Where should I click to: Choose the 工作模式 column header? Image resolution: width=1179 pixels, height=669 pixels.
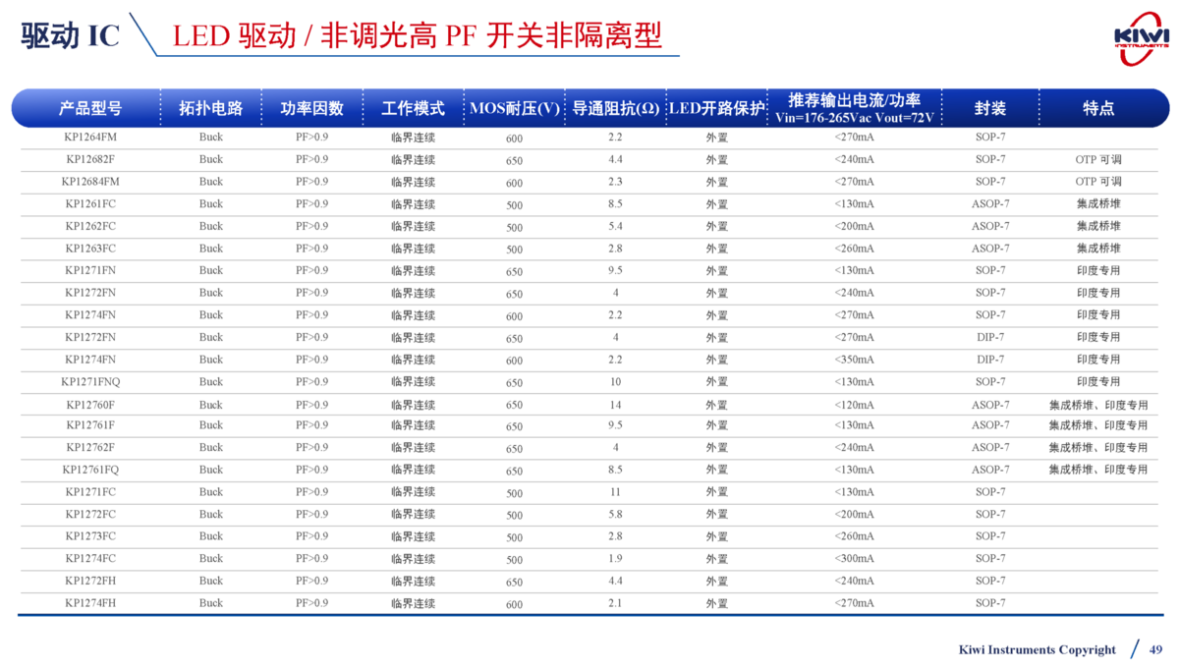pos(413,108)
